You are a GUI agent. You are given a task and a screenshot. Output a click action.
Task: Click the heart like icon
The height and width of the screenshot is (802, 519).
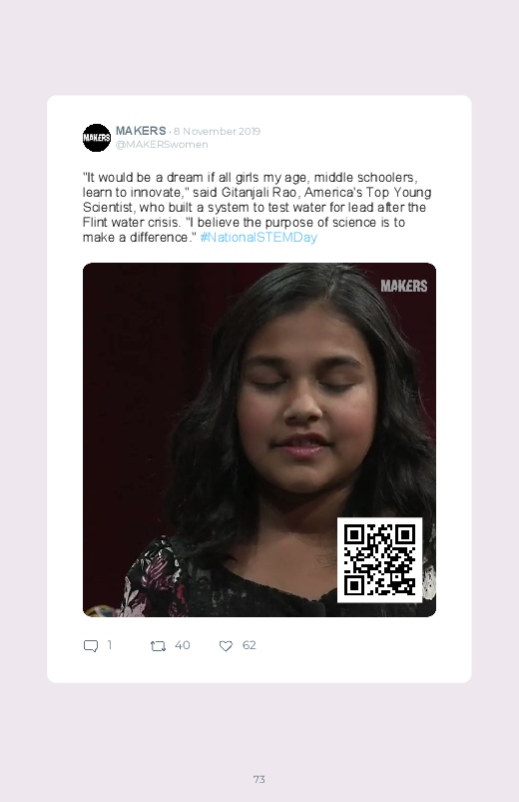pyautogui.click(x=226, y=646)
